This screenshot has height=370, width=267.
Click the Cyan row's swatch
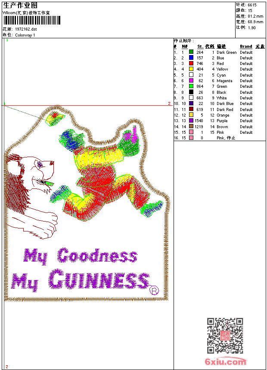(191, 75)
